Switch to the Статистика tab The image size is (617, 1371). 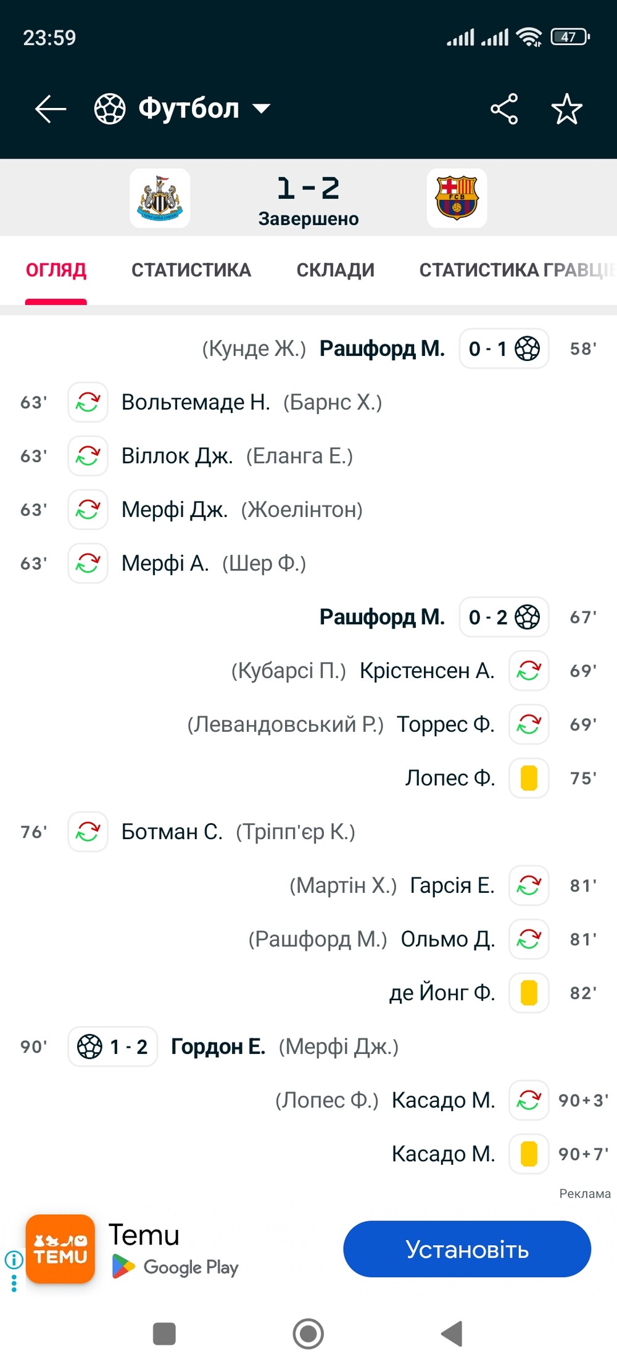pyautogui.click(x=191, y=270)
